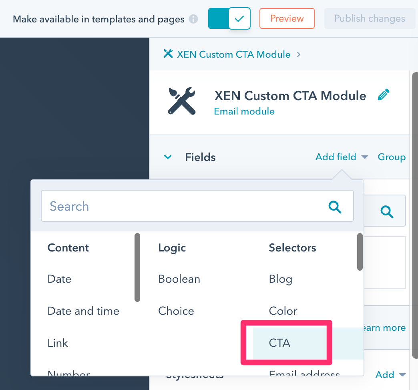Open the Add dropdown near stylesheets
Screen dimensions: 418x390
[390, 374]
